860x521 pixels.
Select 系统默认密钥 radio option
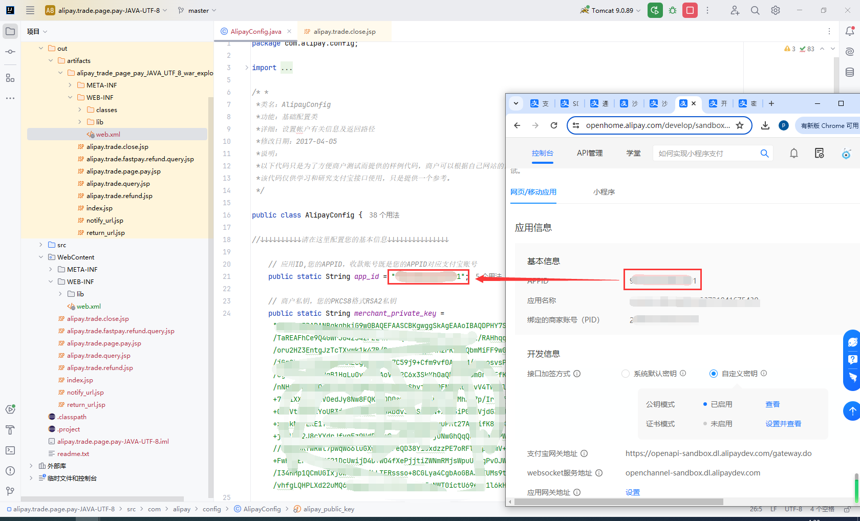[626, 374]
